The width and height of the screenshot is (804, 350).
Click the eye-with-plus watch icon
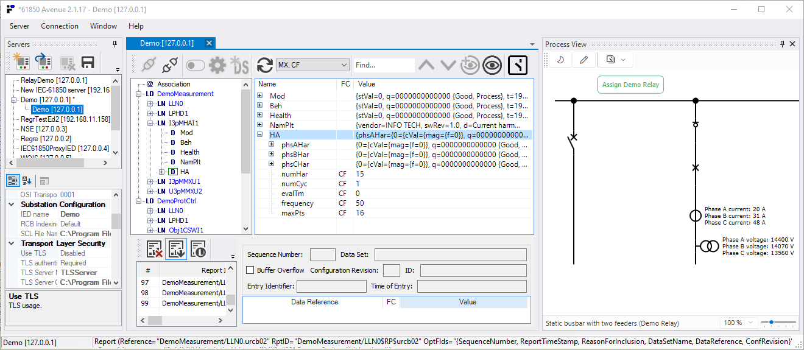pyautogui.click(x=470, y=65)
